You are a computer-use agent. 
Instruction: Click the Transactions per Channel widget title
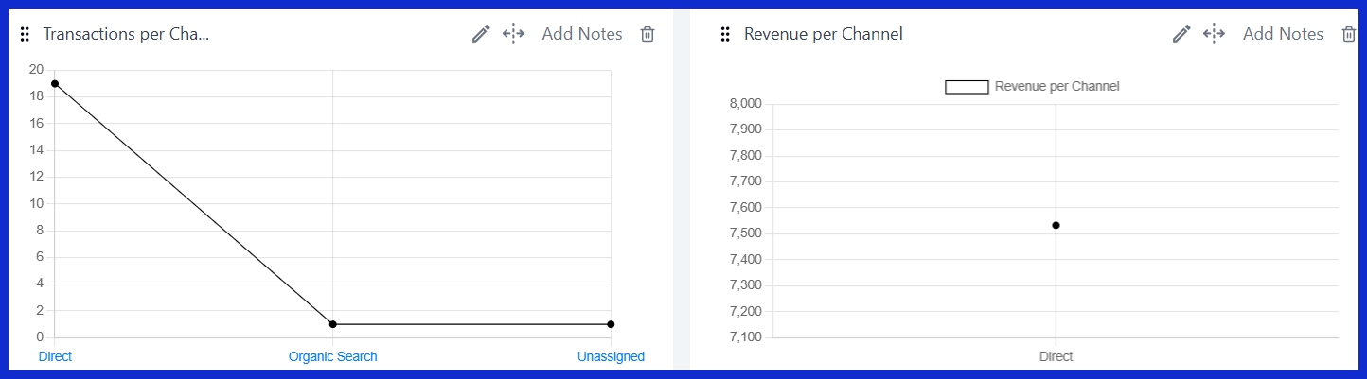click(x=126, y=34)
